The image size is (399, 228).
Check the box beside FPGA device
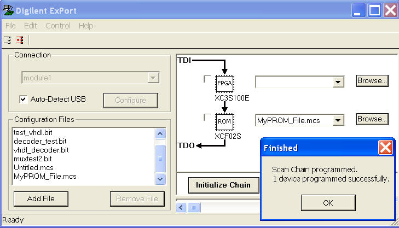207,79
